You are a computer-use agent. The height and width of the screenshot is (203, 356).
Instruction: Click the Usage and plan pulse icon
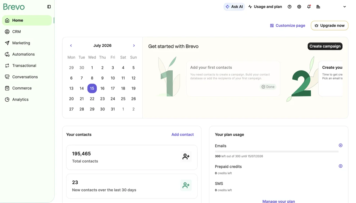pos(250,7)
